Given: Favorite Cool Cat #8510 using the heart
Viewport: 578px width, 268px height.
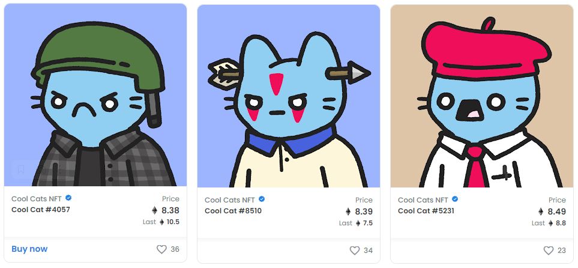Looking at the screenshot, I should click(355, 251).
